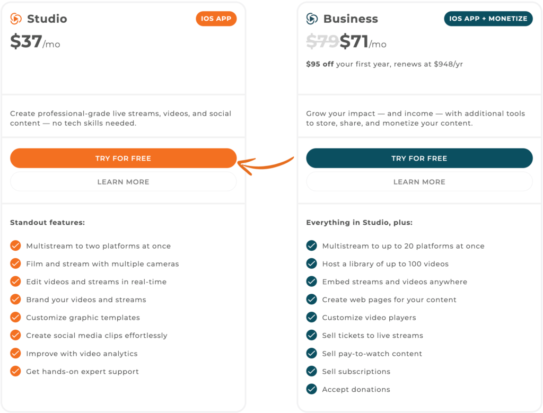Click checkmark icon next to Sell subscriptions

pos(312,371)
